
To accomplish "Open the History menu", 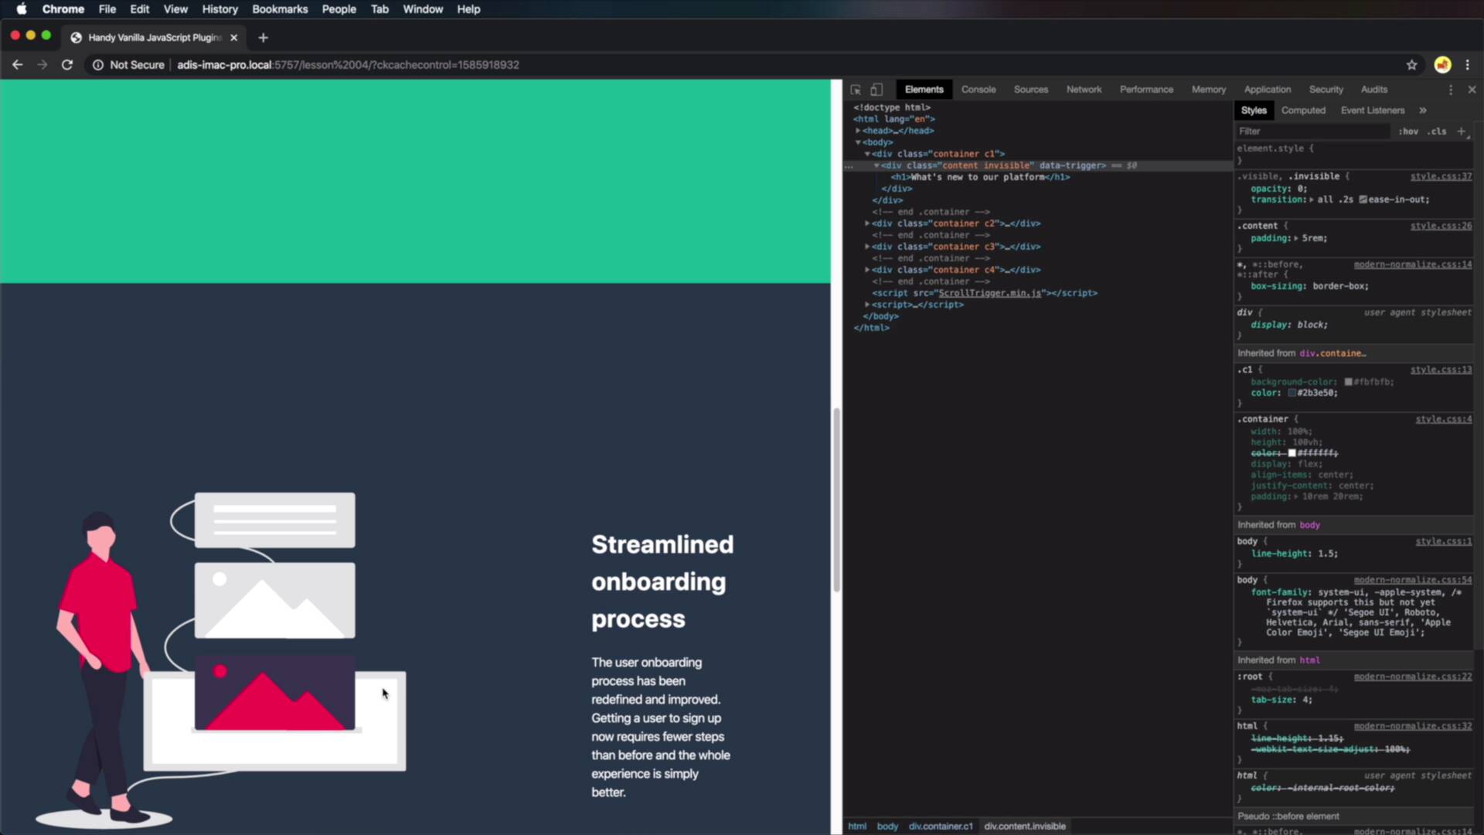I will coord(220,9).
